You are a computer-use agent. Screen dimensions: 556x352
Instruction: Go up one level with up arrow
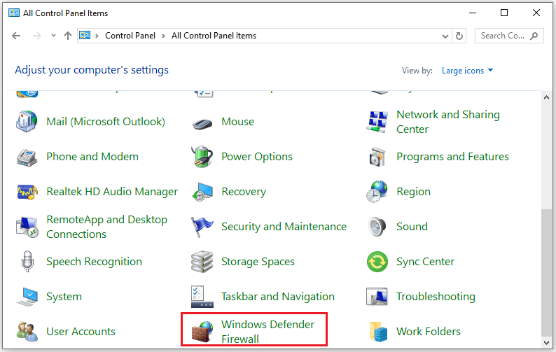coord(68,36)
